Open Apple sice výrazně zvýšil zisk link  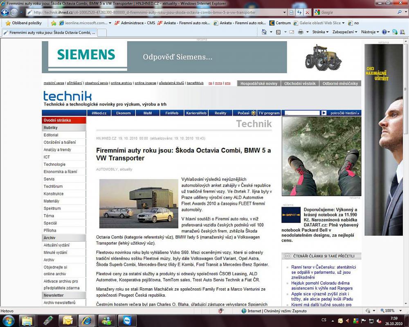(x=322, y=296)
